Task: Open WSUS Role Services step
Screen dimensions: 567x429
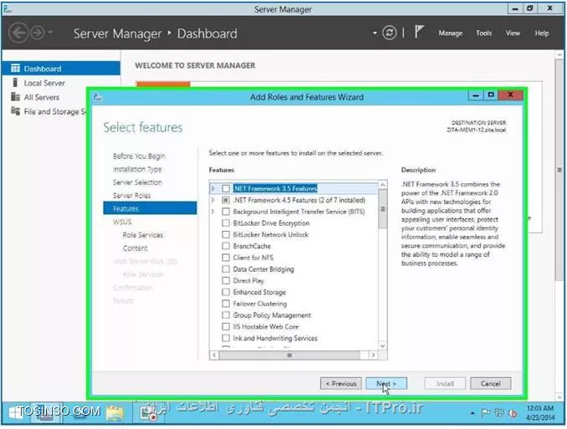Action: point(143,235)
